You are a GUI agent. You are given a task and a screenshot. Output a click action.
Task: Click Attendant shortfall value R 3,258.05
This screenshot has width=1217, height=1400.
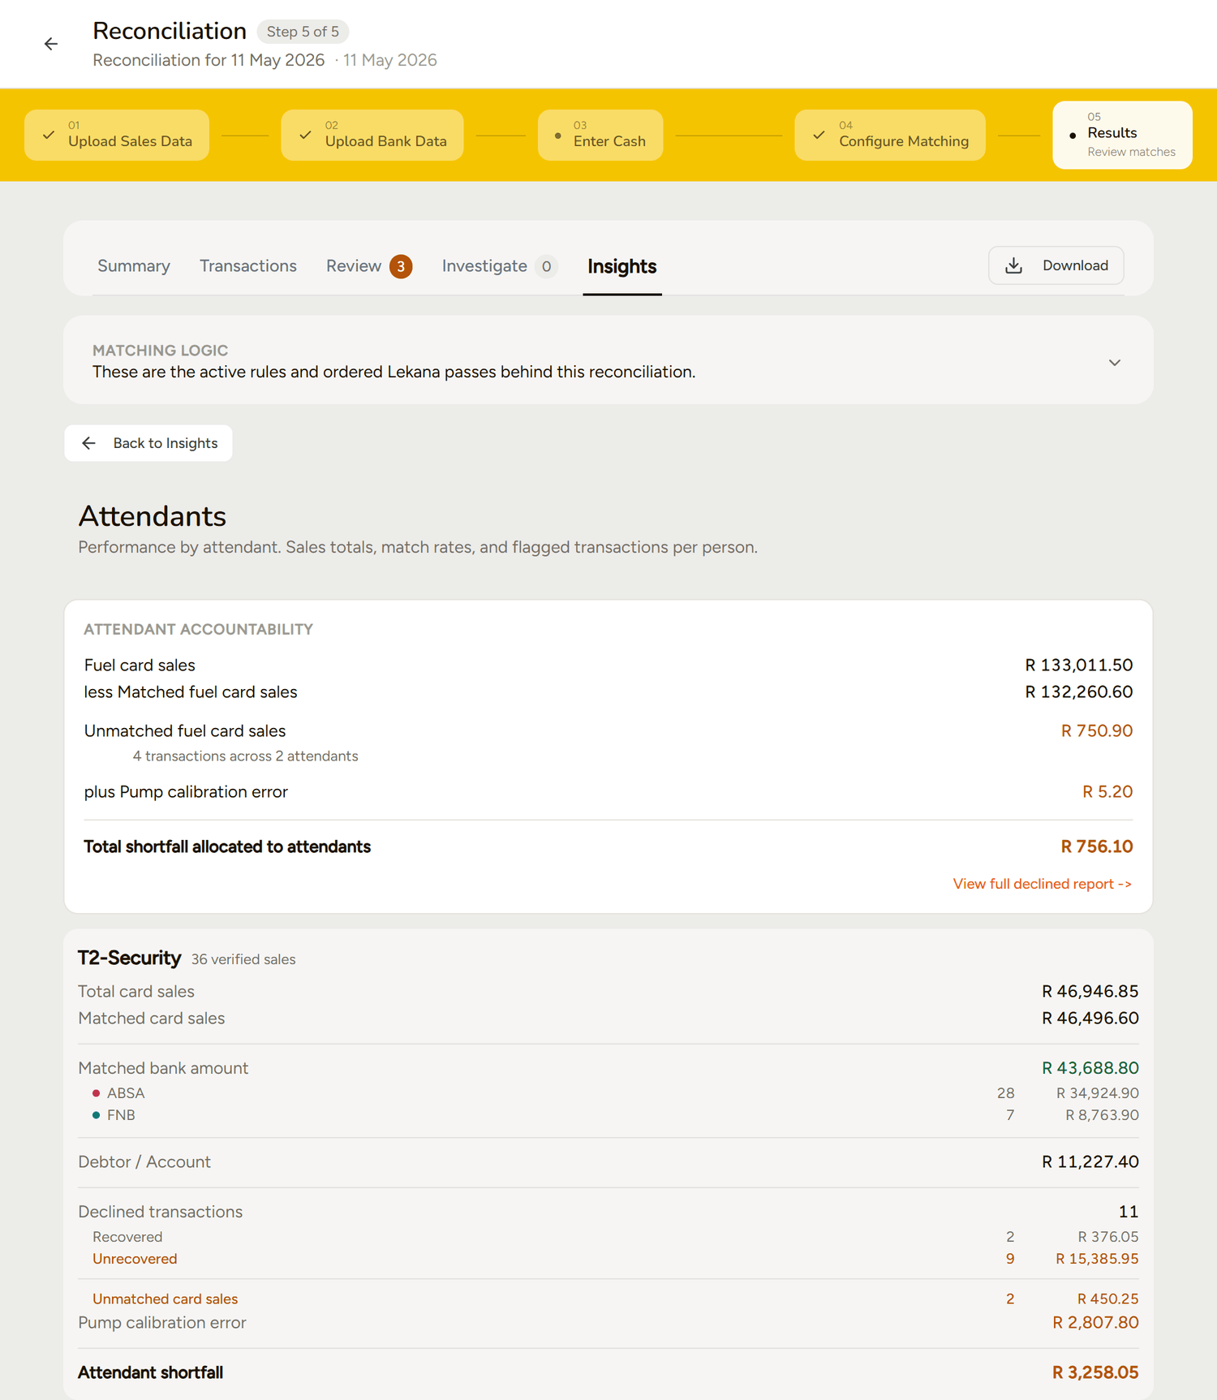pos(1095,1372)
